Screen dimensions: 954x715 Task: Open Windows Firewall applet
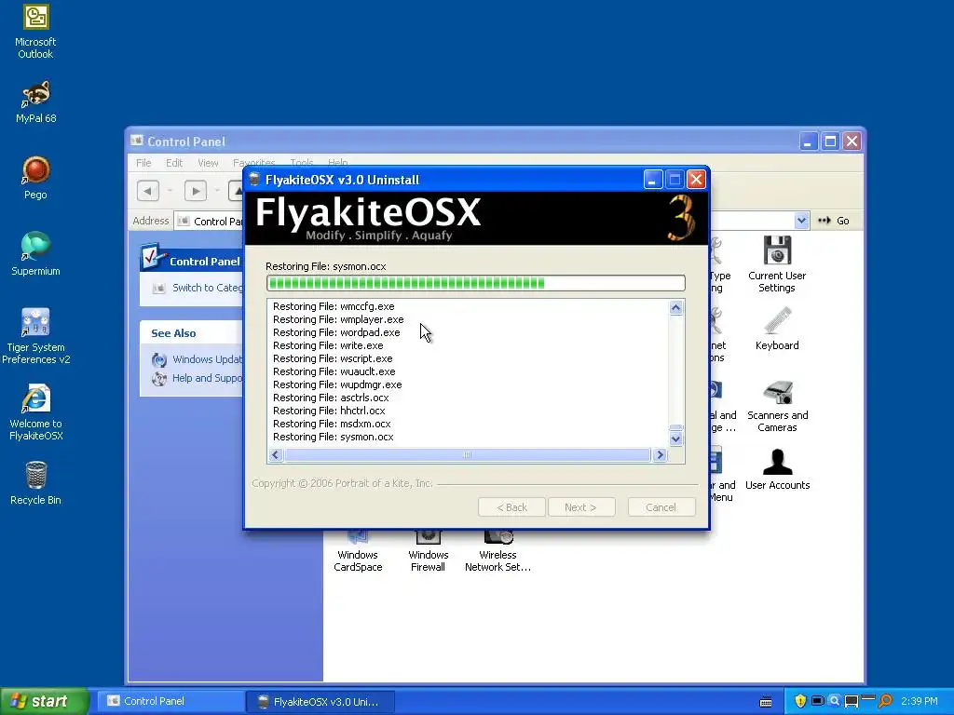[428, 552]
